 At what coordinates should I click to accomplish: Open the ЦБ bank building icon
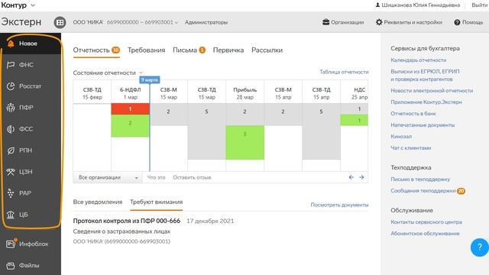(x=11, y=215)
